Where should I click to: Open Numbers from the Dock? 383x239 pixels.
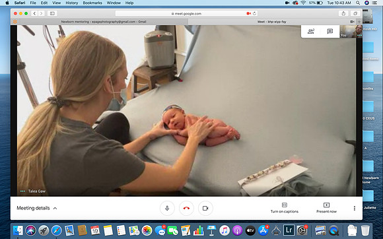point(199,230)
